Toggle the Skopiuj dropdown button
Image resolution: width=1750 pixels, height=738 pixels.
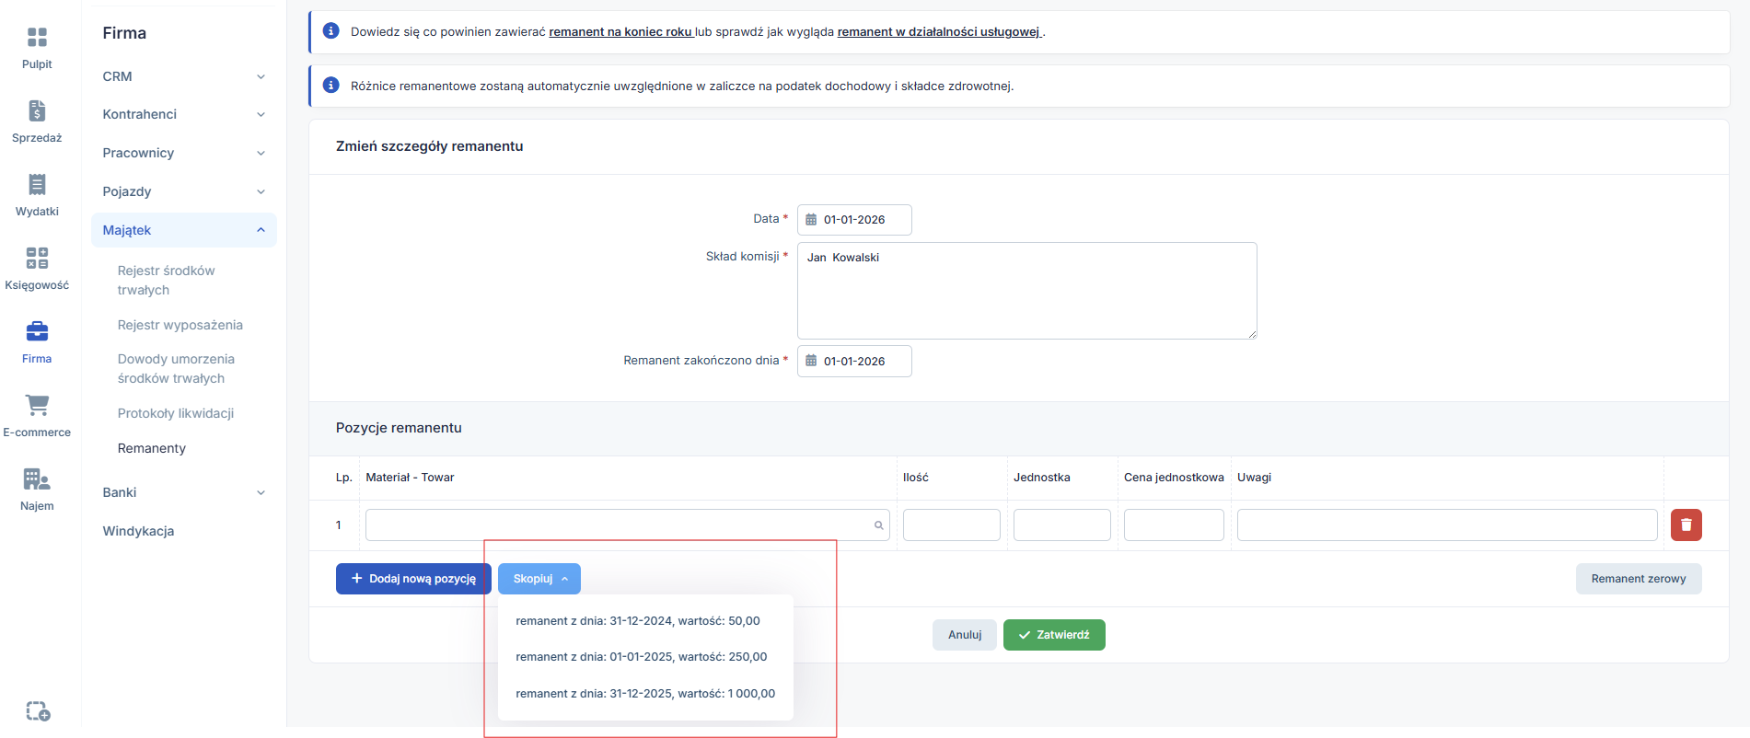point(539,579)
